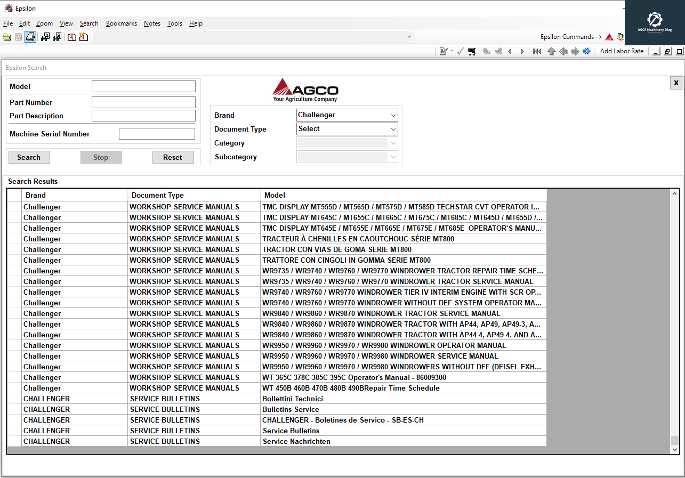Viewport: 685px width, 478px height.
Task: Open the Tools menu
Action: (175, 23)
